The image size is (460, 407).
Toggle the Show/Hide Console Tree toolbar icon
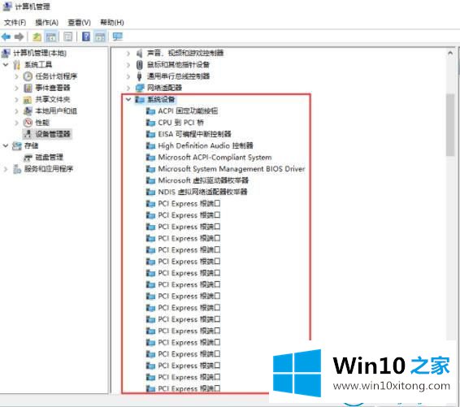(x=51, y=37)
